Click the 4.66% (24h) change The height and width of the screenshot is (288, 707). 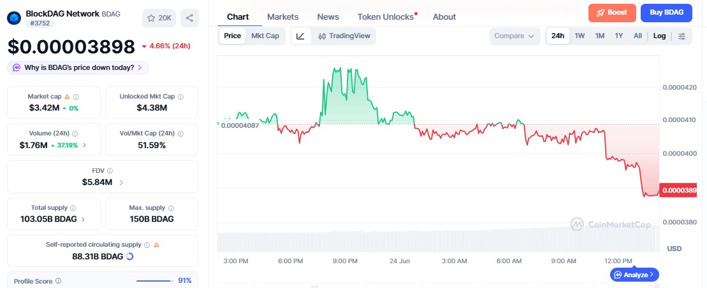[166, 46]
